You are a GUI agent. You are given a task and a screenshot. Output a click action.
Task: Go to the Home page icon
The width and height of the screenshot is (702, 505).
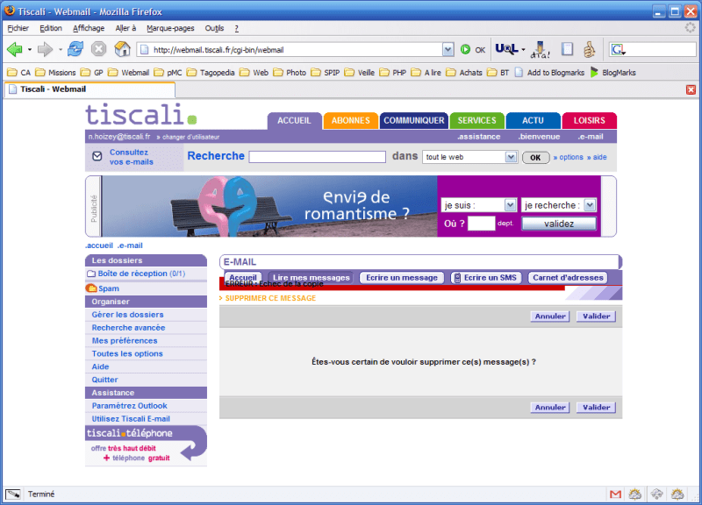pyautogui.click(x=122, y=49)
